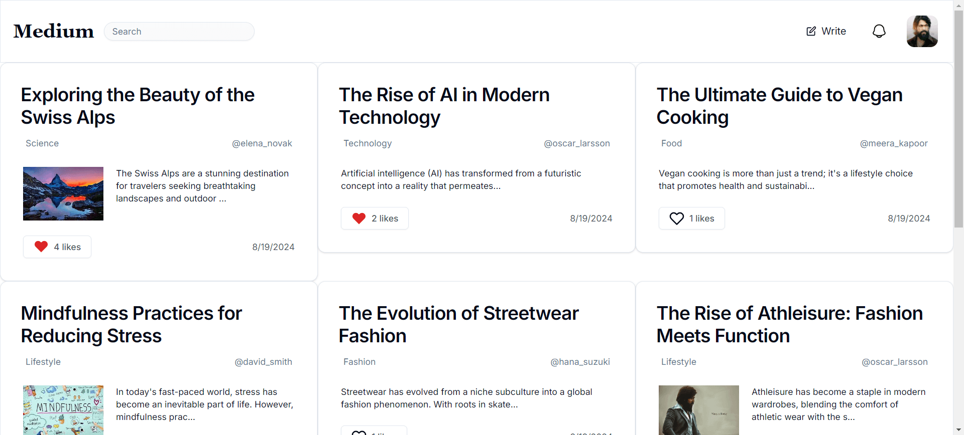Open the Mindfulness article thumbnail
Viewport: 964px width, 435px height.
pyautogui.click(x=63, y=409)
